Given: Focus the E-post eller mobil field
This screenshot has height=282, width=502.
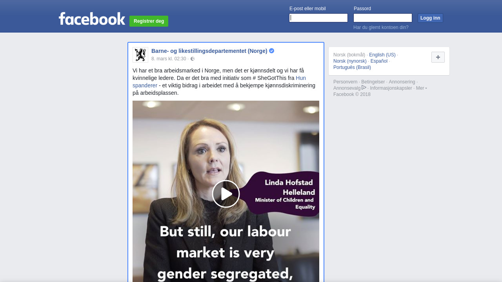Looking at the screenshot, I should 318,18.
